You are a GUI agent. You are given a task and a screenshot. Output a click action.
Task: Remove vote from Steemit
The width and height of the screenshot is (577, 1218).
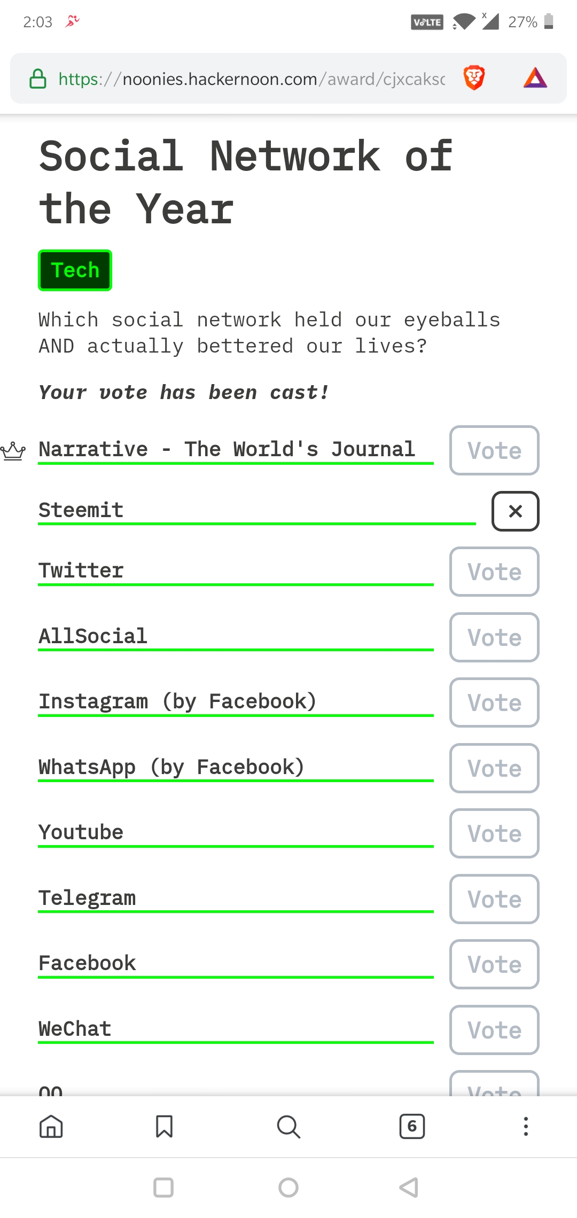(515, 511)
